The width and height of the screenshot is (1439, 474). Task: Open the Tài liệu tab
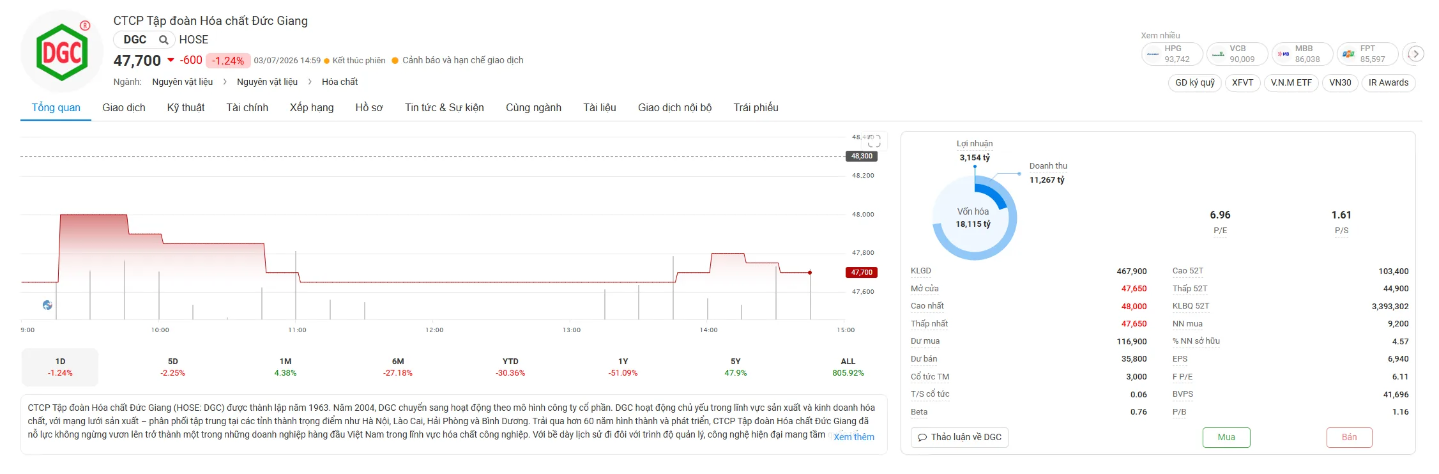tap(600, 107)
